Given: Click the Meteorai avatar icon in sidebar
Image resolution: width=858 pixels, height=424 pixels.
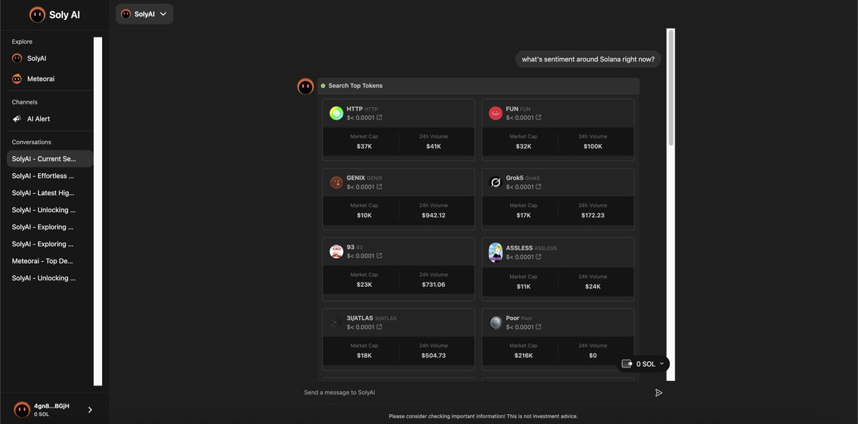Looking at the screenshot, I should (17, 79).
